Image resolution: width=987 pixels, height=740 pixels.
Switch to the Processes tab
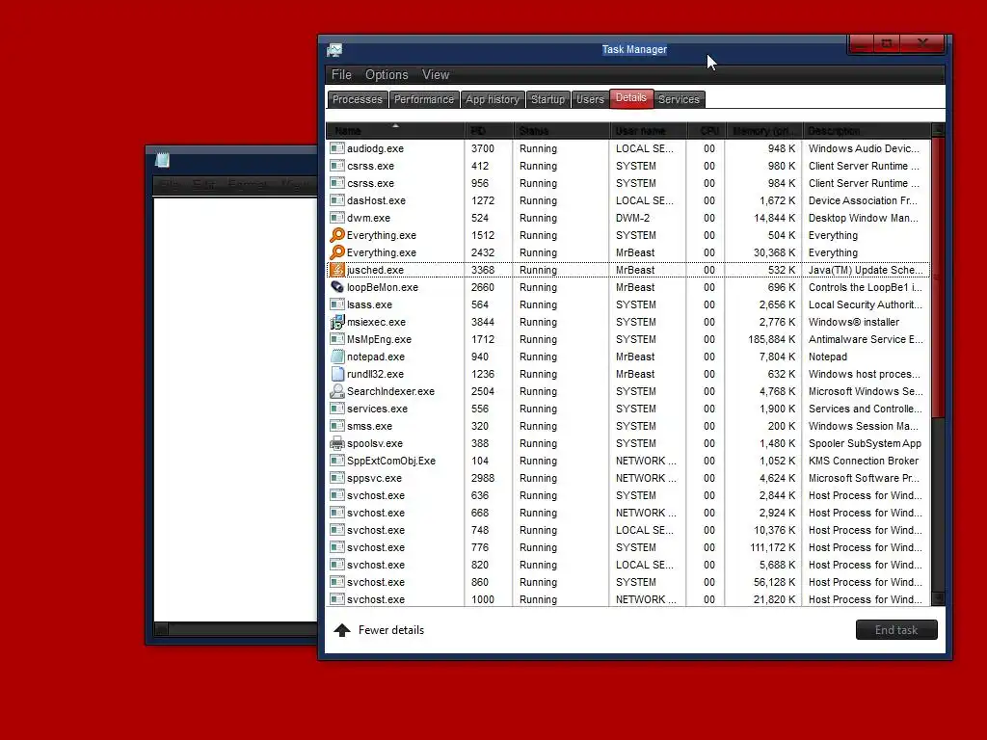click(x=357, y=99)
